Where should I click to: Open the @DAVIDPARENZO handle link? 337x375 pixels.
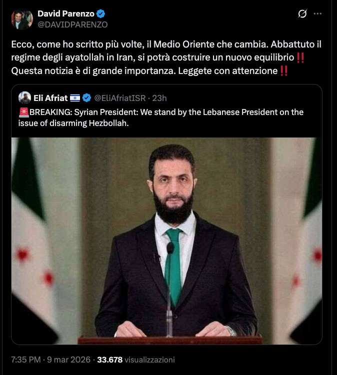pos(72,24)
